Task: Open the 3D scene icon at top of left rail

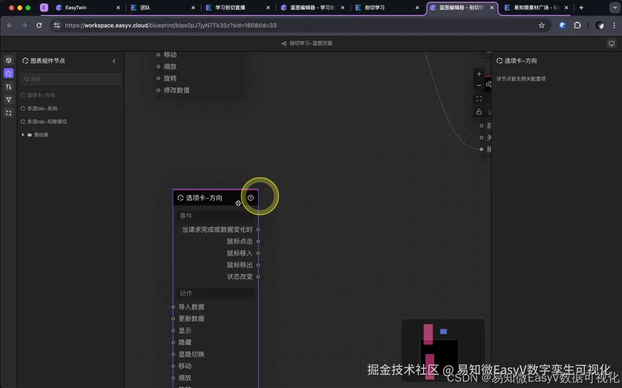Action: point(9,61)
